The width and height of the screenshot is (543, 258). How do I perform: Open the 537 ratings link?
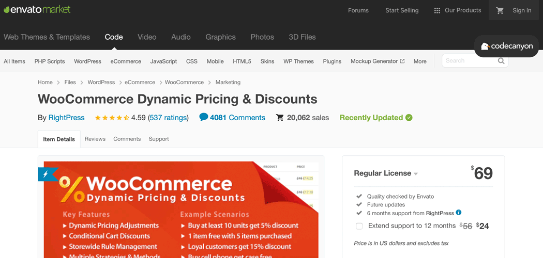pos(168,118)
